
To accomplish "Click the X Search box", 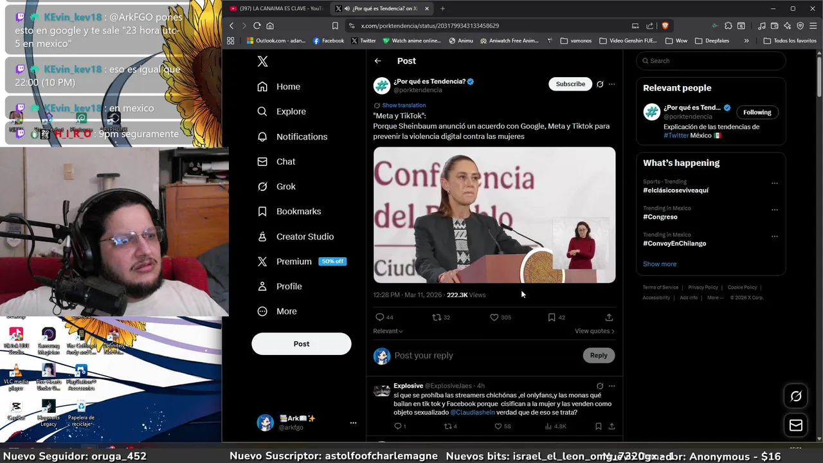I will (x=710, y=61).
